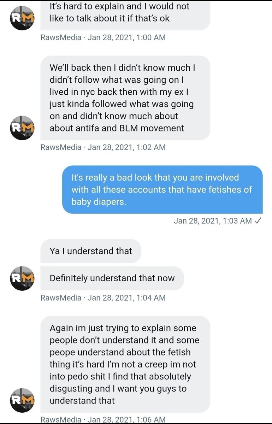The height and width of the screenshot is (424, 272).
Task: Select the blue 'bad look' sent message bubble
Action: (x=162, y=189)
